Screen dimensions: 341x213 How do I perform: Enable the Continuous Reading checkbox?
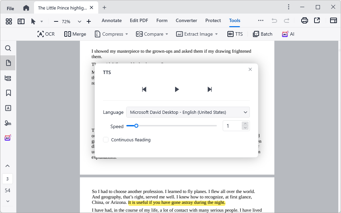106,140
